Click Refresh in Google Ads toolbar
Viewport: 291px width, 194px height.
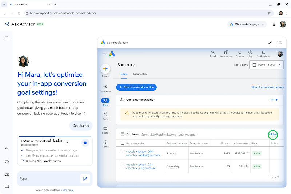240,54
